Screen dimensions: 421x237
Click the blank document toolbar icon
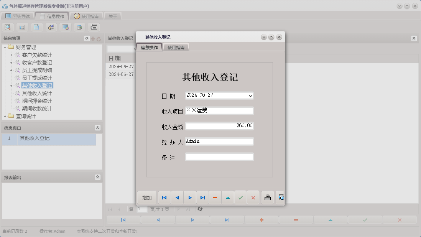(36, 27)
